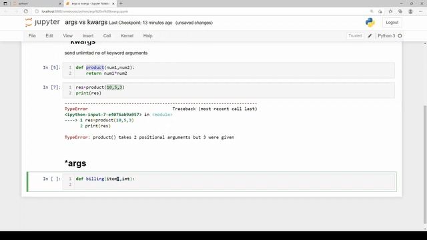Close the first python tab
The height and width of the screenshot is (240, 427).
(60, 3)
